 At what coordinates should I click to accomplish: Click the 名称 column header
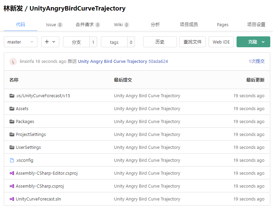click(x=14, y=80)
